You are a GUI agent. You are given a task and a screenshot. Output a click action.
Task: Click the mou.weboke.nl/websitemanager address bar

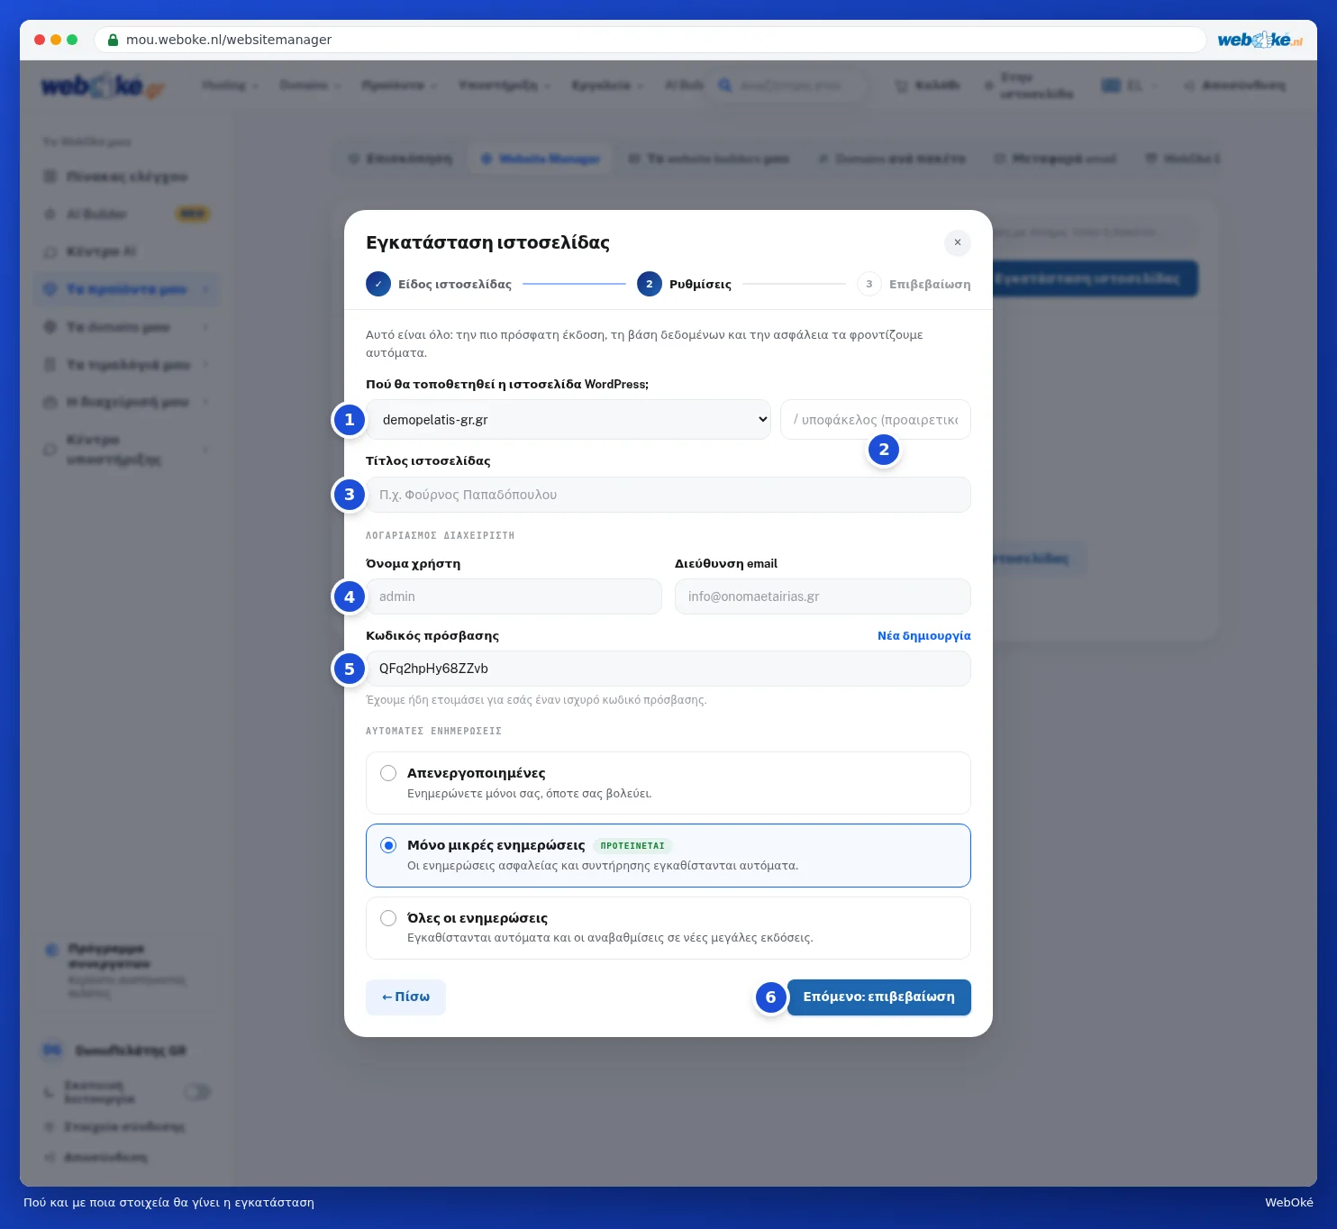tap(650, 40)
